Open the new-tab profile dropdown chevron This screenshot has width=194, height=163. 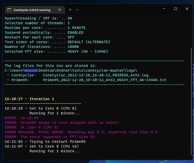coord(77,10)
